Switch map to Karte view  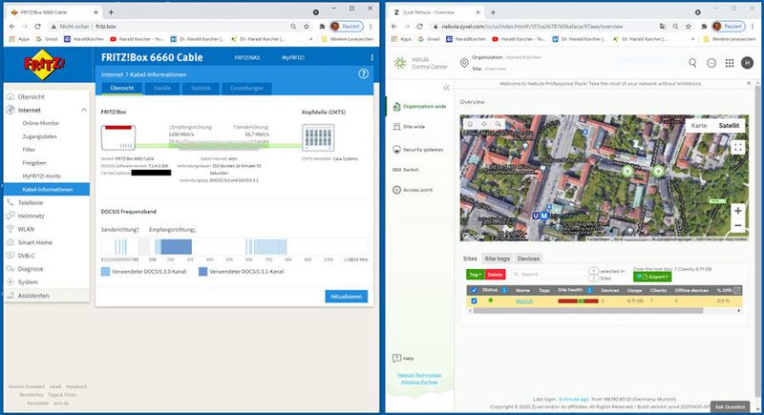pyautogui.click(x=699, y=126)
